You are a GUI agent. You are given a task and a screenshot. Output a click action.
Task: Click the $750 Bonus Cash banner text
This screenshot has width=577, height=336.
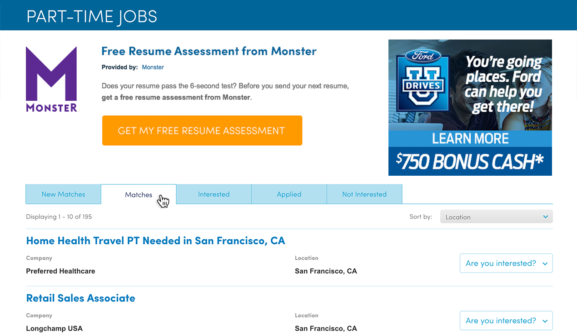click(x=470, y=163)
